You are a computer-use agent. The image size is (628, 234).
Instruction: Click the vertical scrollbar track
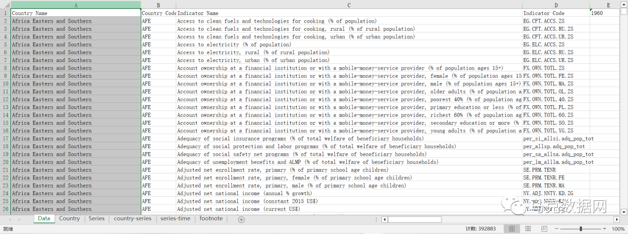(x=625, y=112)
